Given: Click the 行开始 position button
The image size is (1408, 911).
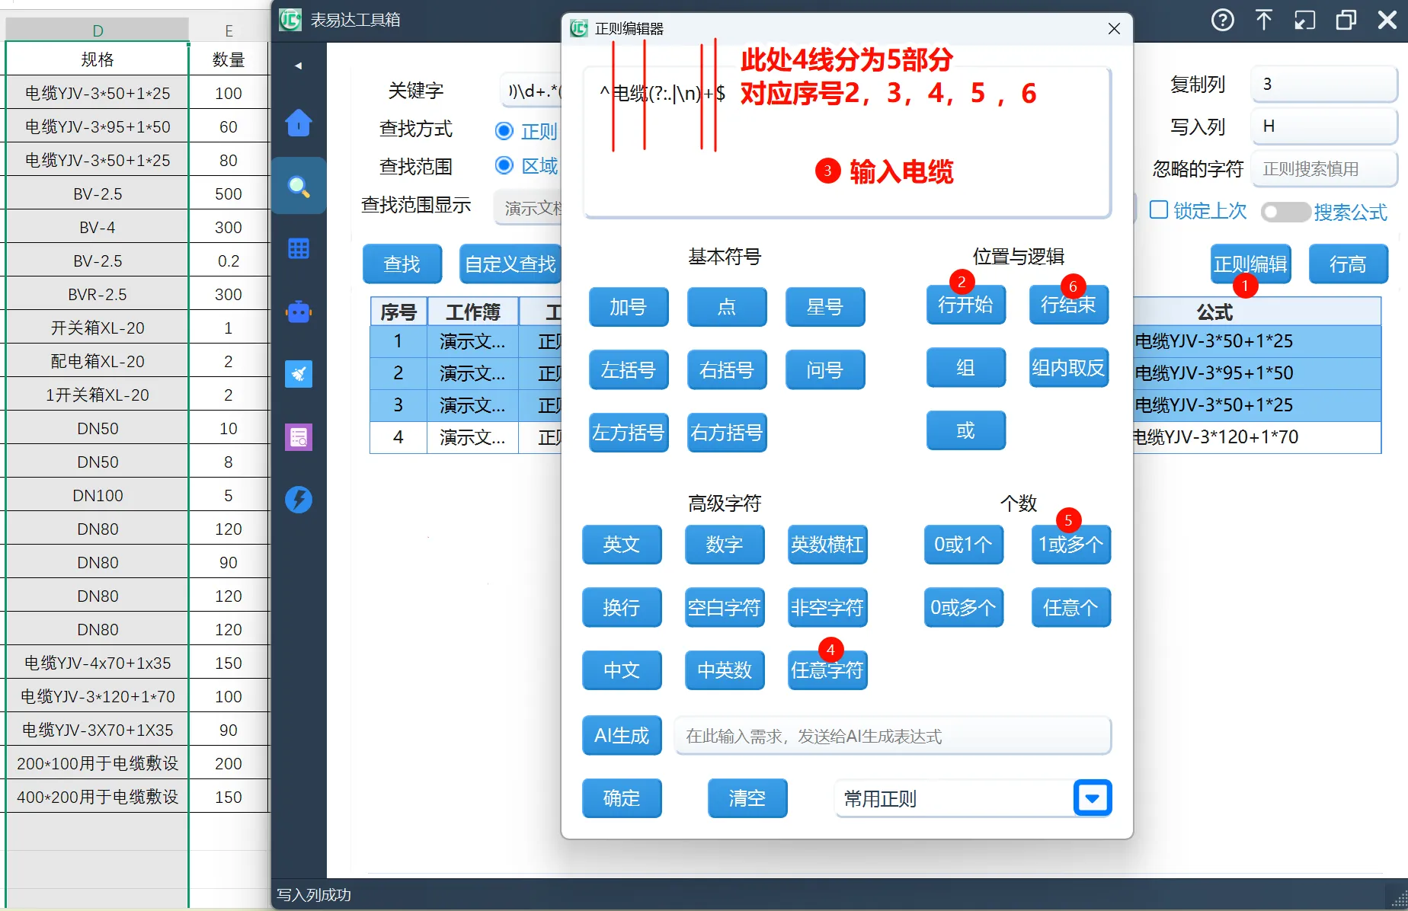Looking at the screenshot, I should click(x=966, y=305).
